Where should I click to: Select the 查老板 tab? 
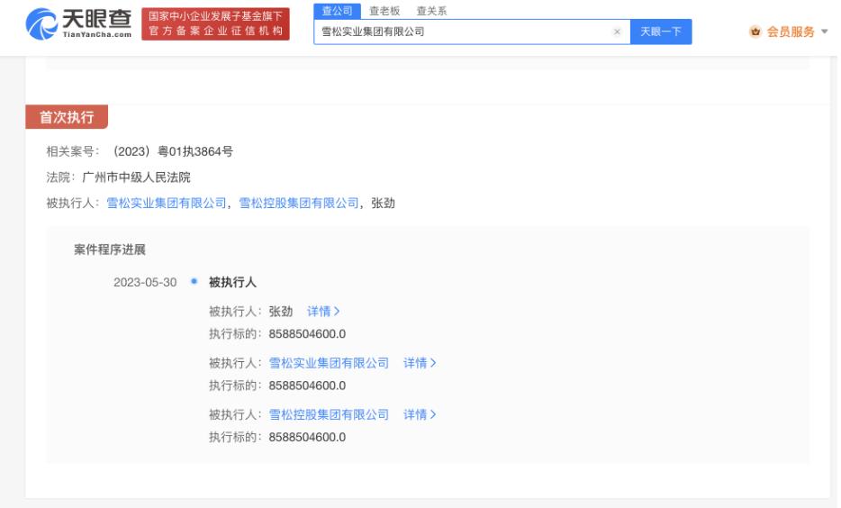point(384,11)
